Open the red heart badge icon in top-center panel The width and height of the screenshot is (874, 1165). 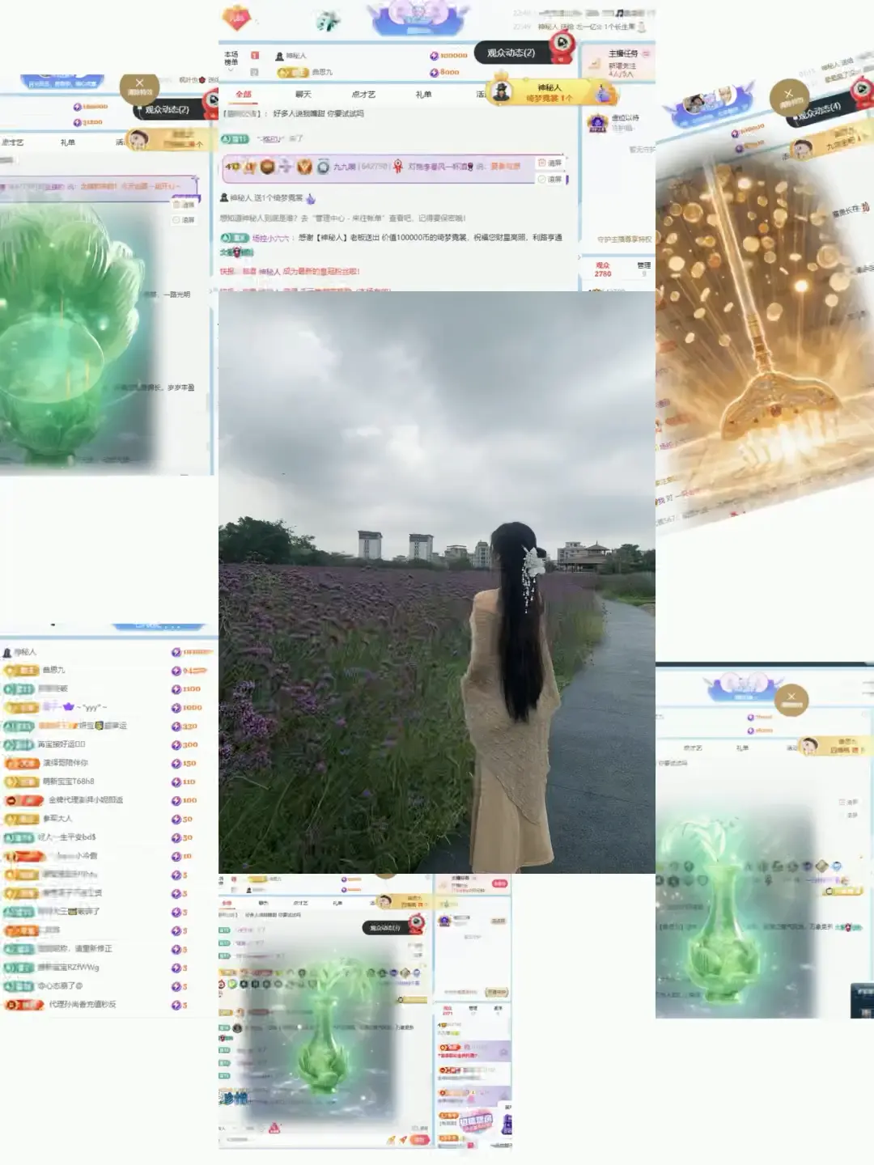tap(235, 17)
